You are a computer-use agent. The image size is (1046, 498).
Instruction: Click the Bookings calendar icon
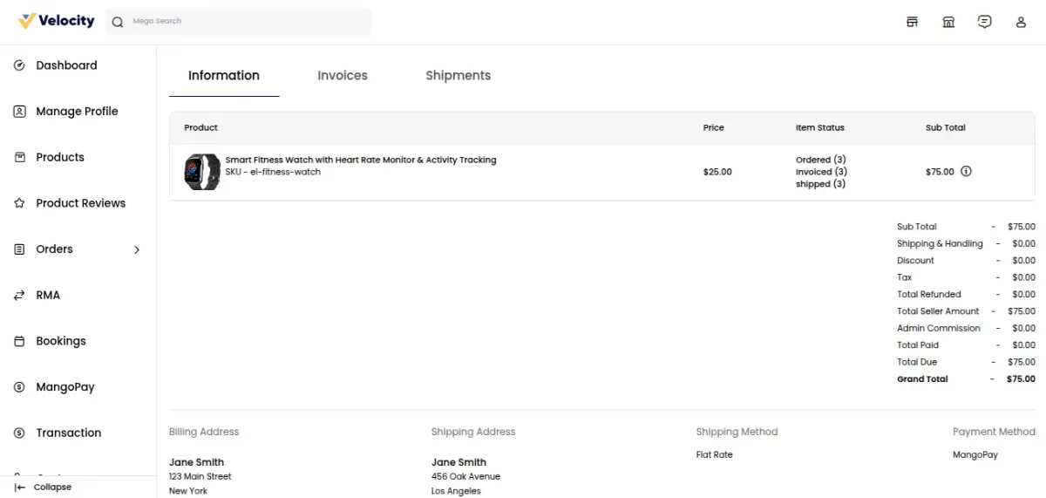(19, 341)
